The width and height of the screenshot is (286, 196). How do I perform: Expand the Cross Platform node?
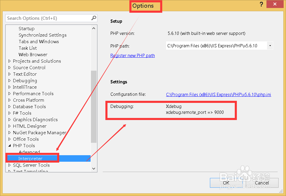[10, 100]
